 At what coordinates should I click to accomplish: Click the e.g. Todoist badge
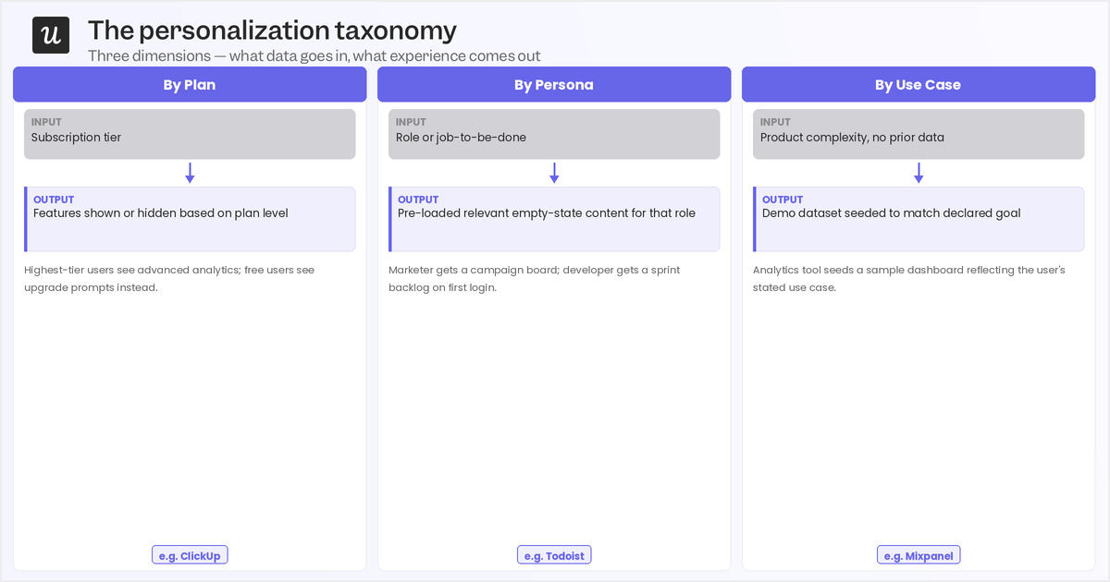click(554, 555)
